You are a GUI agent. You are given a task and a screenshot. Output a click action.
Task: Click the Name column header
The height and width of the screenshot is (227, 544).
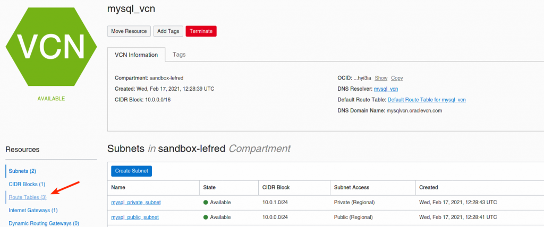pos(118,187)
